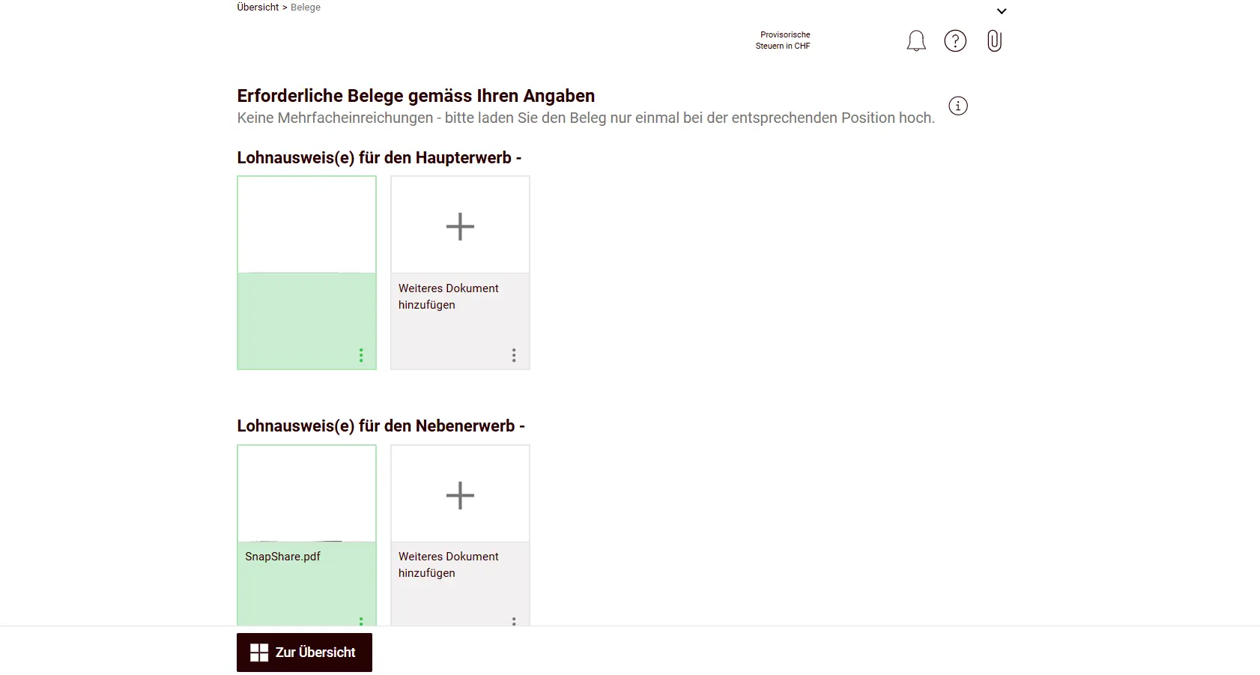This screenshot has height=675, width=1260.
Task: Select Weiteres Dokument hinzufügen under Haupterwerb
Action: click(x=449, y=296)
